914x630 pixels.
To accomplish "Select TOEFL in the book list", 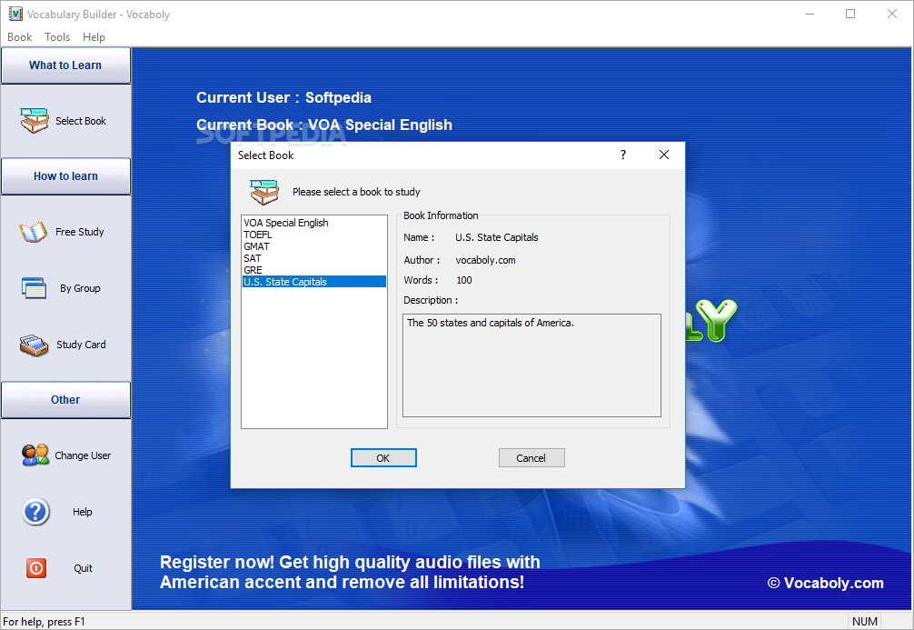I will (314, 235).
